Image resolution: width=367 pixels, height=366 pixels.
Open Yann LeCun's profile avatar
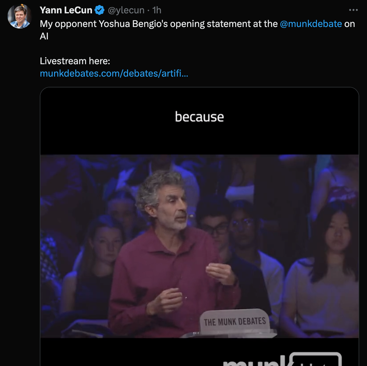pyautogui.click(x=20, y=16)
